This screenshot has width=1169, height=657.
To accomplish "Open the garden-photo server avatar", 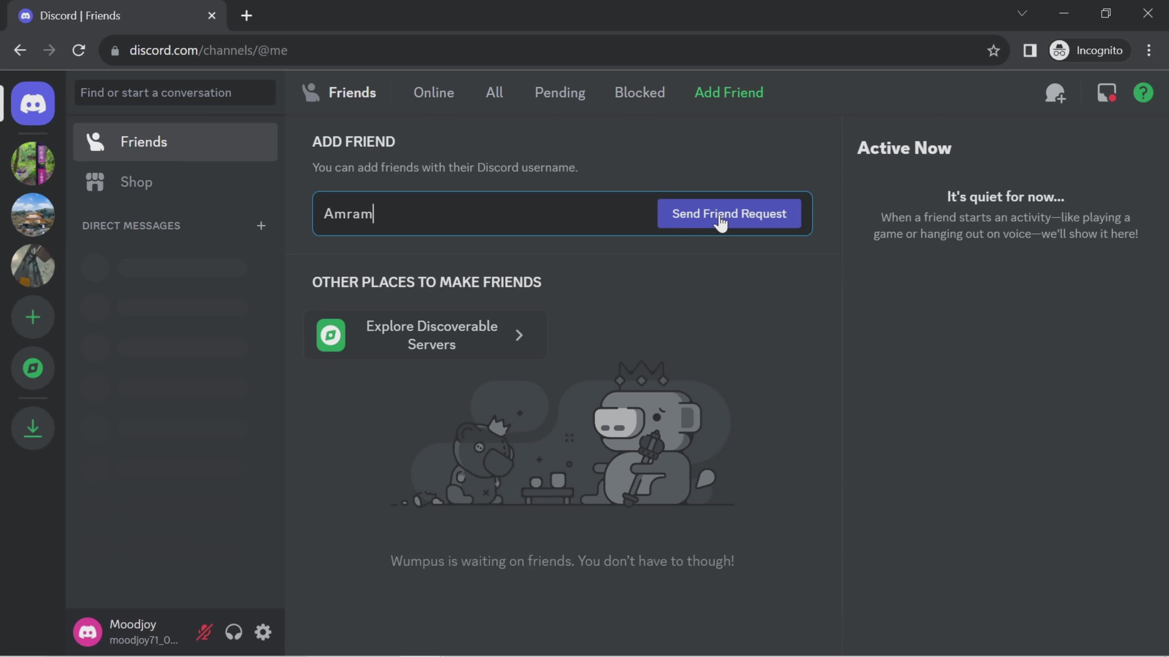I will [33, 163].
